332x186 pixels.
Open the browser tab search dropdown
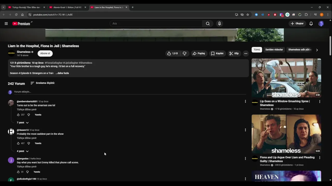(x=3, y=7)
